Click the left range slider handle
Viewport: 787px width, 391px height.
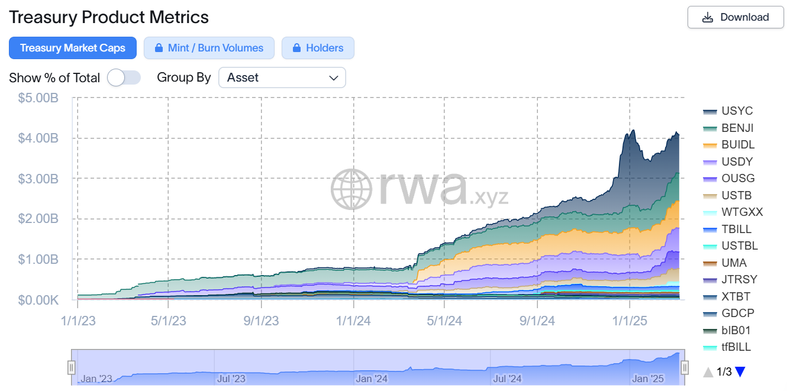pyautogui.click(x=72, y=367)
